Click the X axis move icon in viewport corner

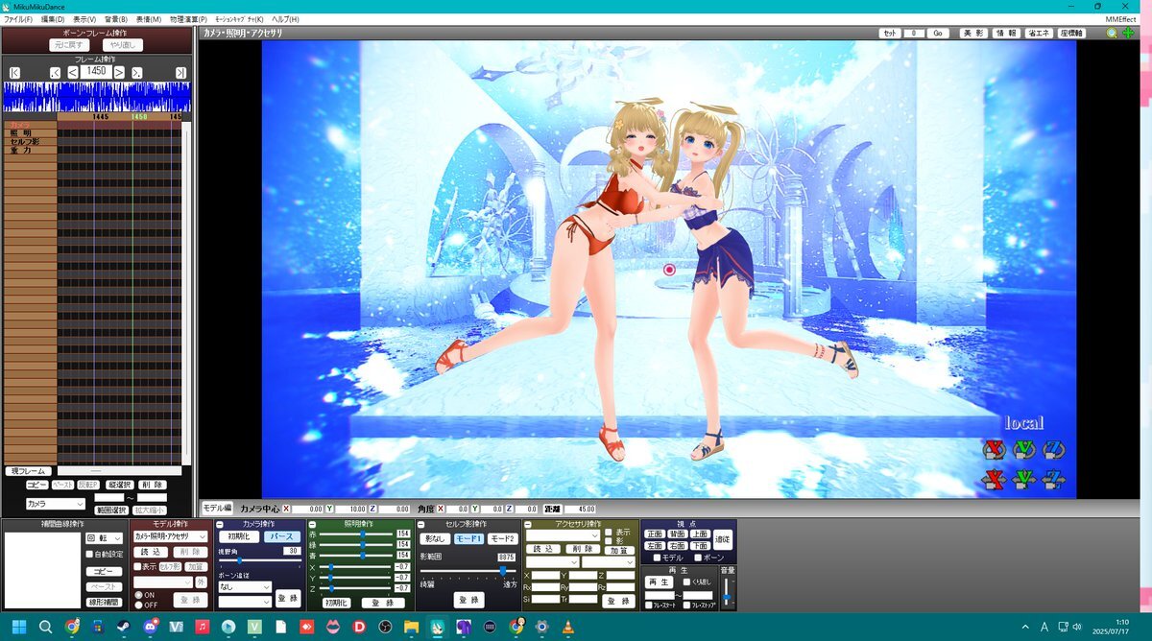coord(994,478)
